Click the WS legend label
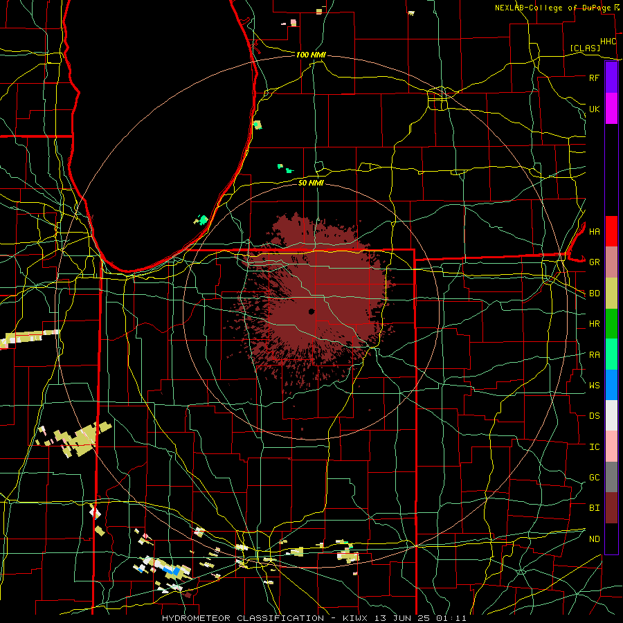623x623 pixels. tap(594, 385)
